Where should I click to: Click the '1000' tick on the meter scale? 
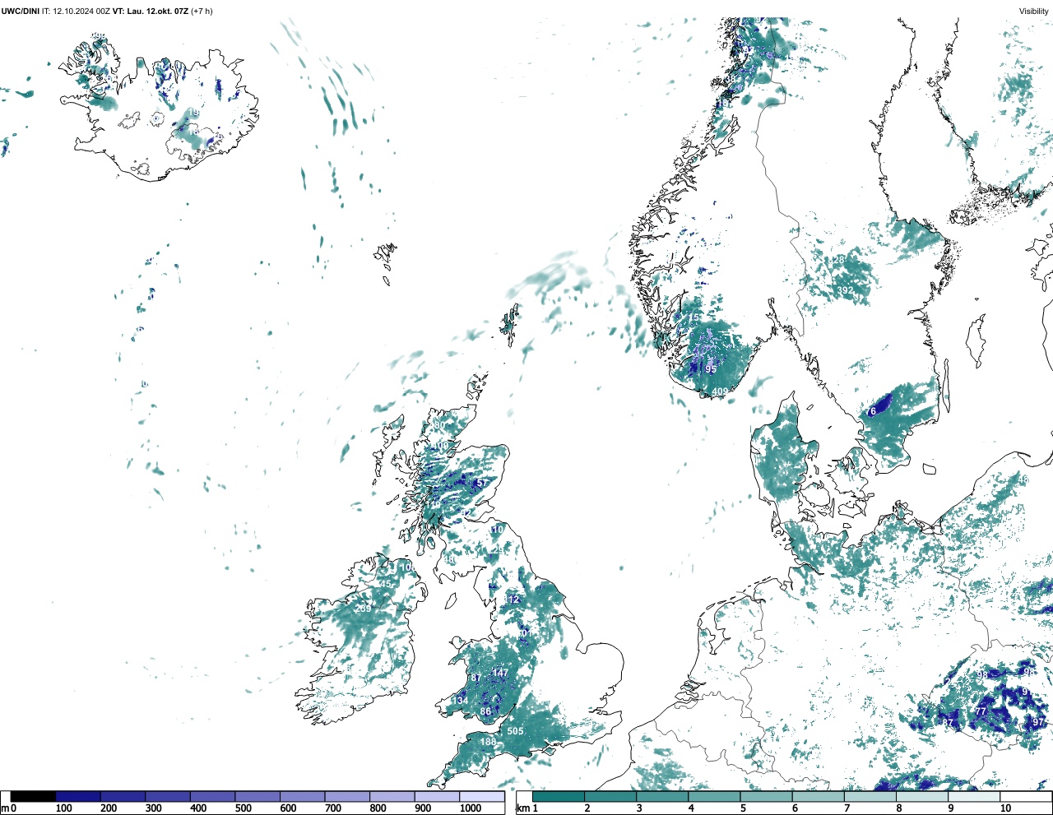(471, 808)
